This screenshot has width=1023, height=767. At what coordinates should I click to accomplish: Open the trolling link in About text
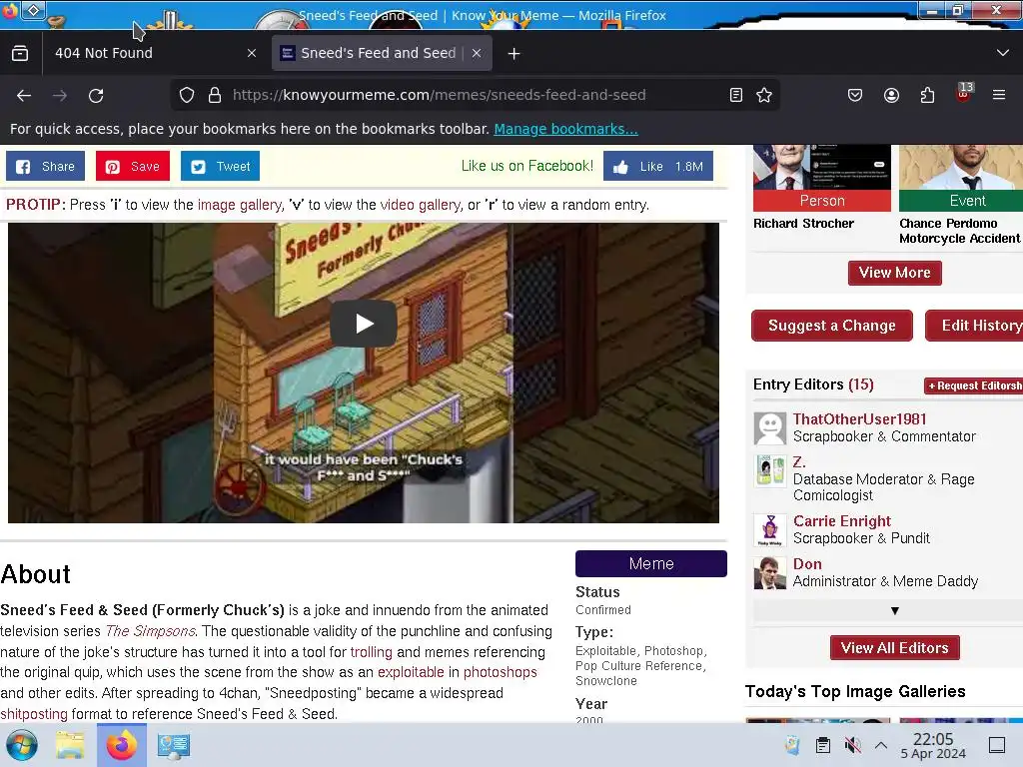pyautogui.click(x=372, y=652)
